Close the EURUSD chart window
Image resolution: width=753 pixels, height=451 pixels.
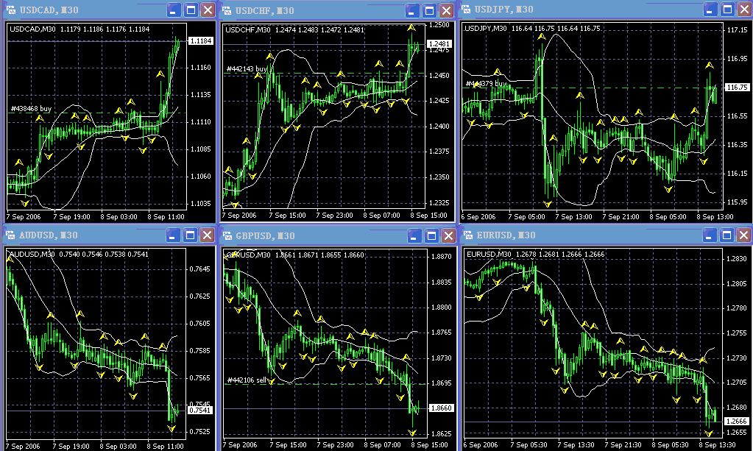tap(744, 235)
